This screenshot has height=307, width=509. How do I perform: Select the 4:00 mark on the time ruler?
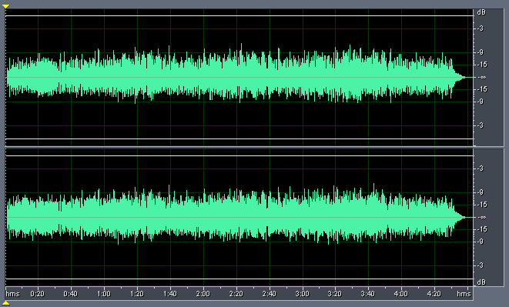click(401, 294)
